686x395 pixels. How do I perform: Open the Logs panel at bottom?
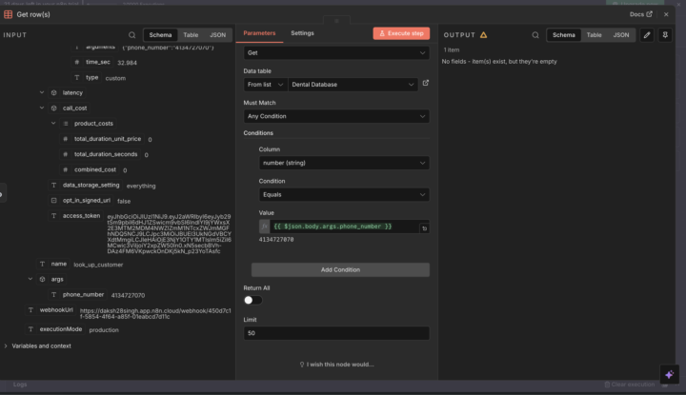point(20,385)
